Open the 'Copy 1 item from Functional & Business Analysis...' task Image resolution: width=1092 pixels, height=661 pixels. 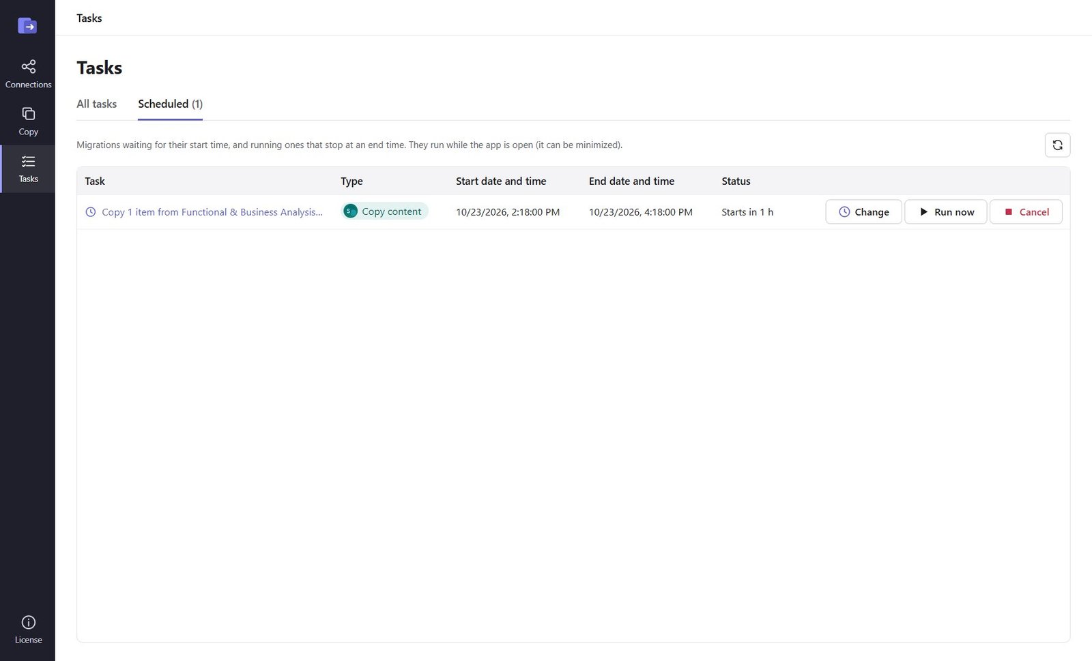212,212
